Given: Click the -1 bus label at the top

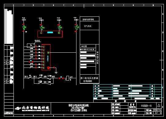Looking at the screenshot, I should tap(75, 18).
